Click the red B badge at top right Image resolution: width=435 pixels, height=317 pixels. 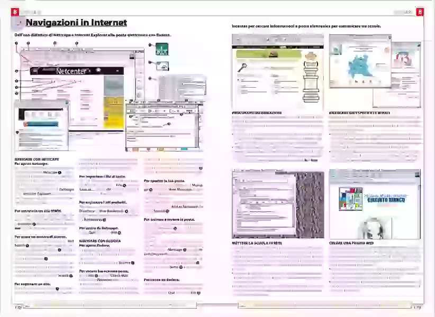[x=419, y=11]
